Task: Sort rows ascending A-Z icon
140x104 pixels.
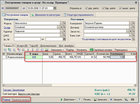Action: (x=37, y=50)
